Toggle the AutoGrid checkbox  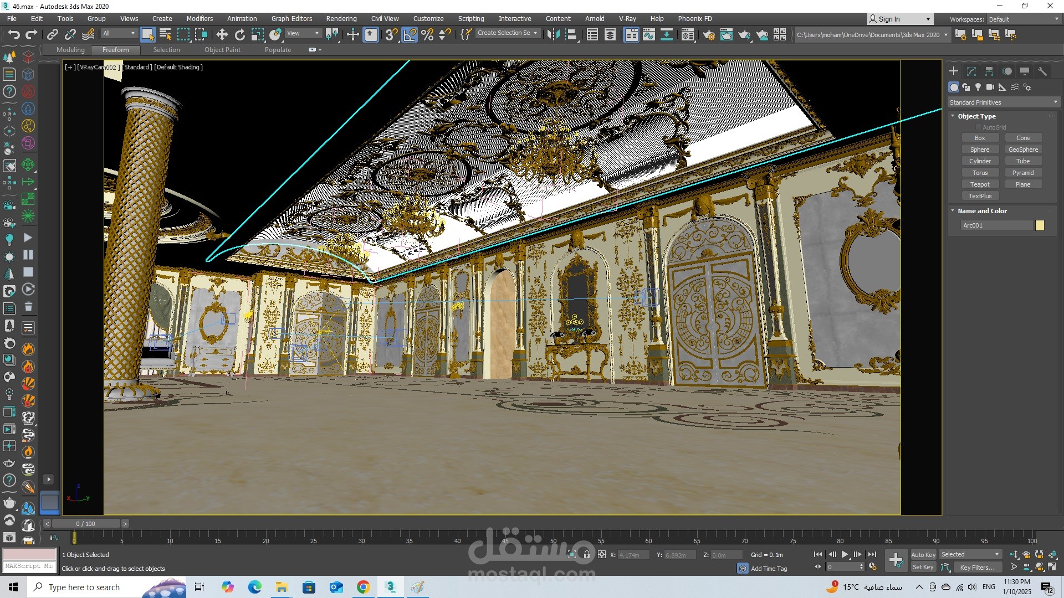pos(979,127)
